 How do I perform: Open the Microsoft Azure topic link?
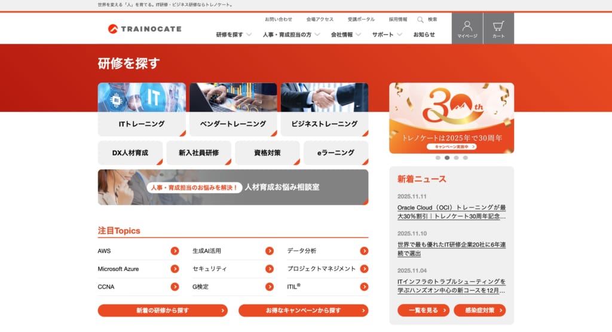pos(118,269)
